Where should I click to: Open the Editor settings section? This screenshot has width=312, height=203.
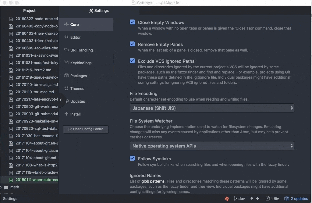click(86, 37)
